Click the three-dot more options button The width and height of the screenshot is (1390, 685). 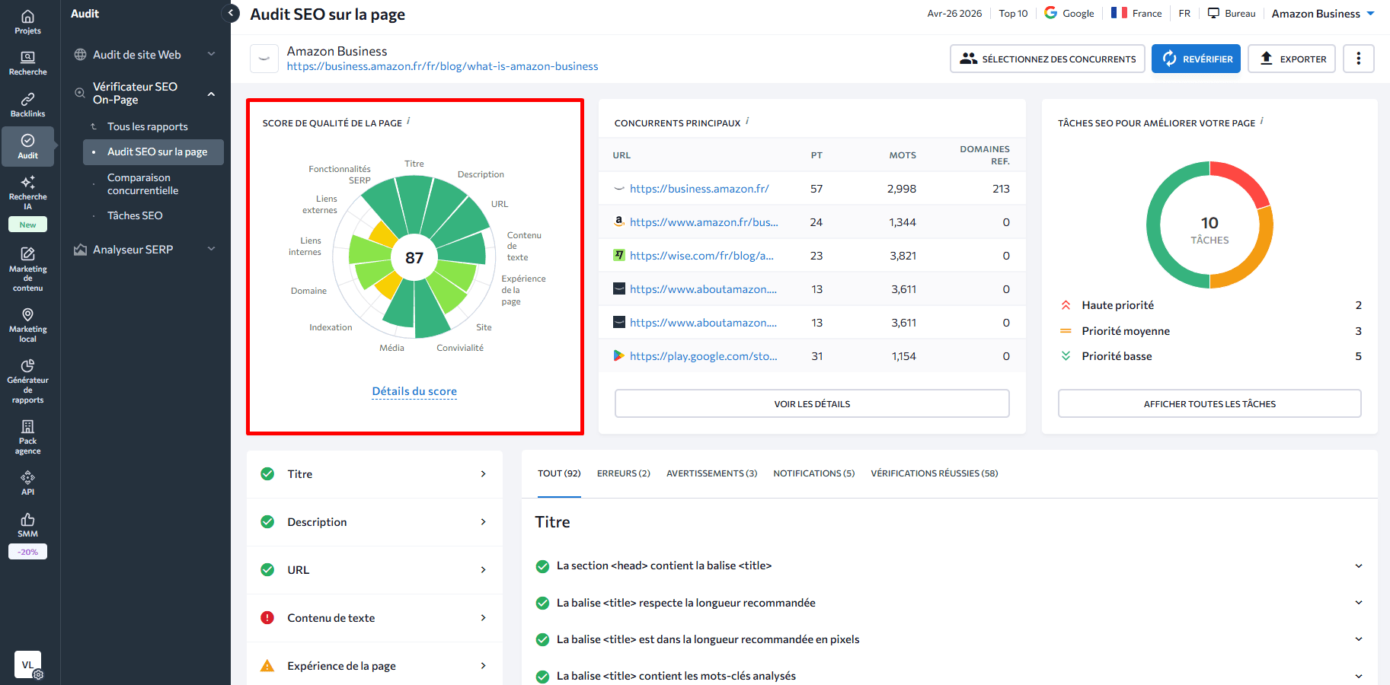click(1358, 59)
